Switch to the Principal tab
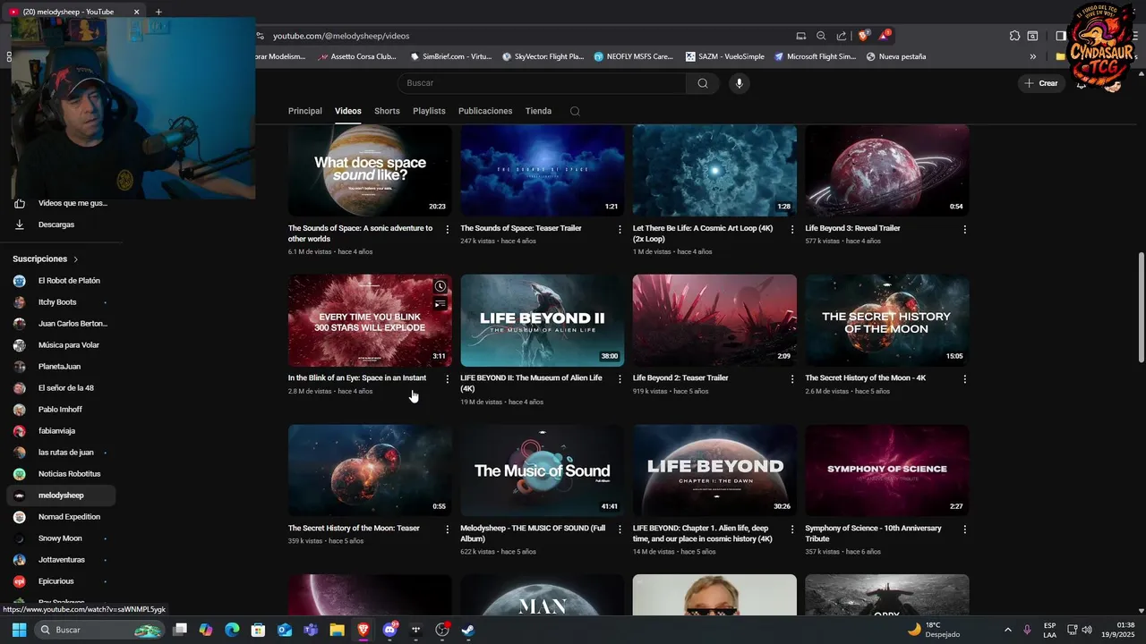This screenshot has width=1146, height=644. click(x=305, y=112)
